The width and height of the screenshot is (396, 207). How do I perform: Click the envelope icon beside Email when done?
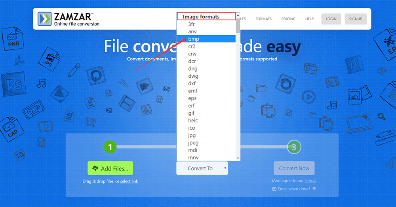point(274,189)
